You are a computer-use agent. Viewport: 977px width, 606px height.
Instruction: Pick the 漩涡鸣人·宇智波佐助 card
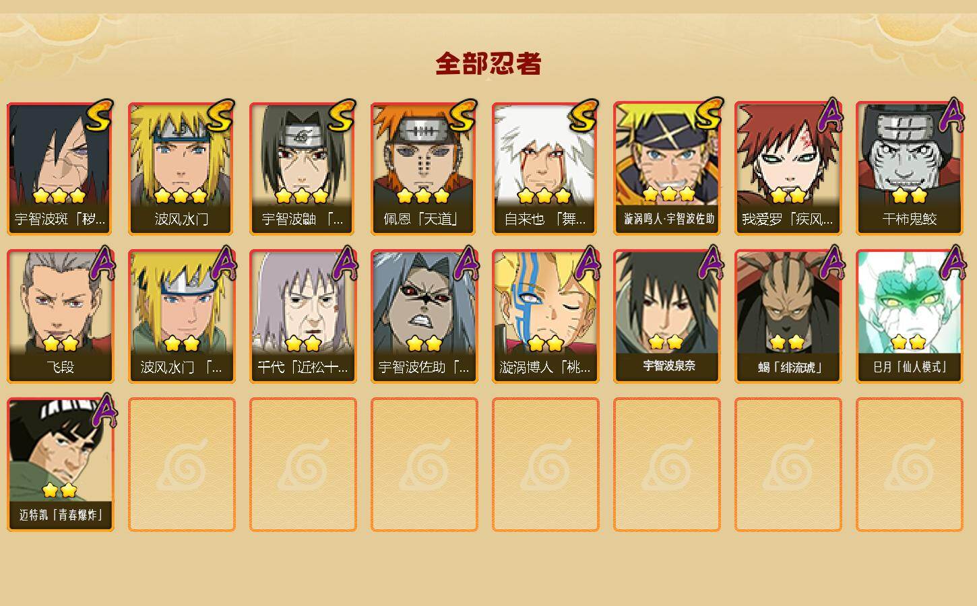(x=667, y=168)
